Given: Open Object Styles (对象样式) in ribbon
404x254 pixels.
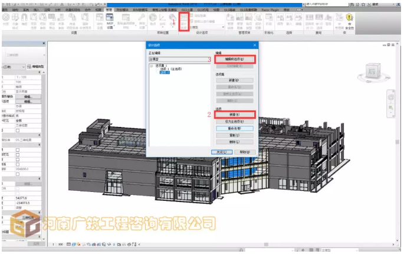Looking at the screenshot, I should (x=15, y=21).
